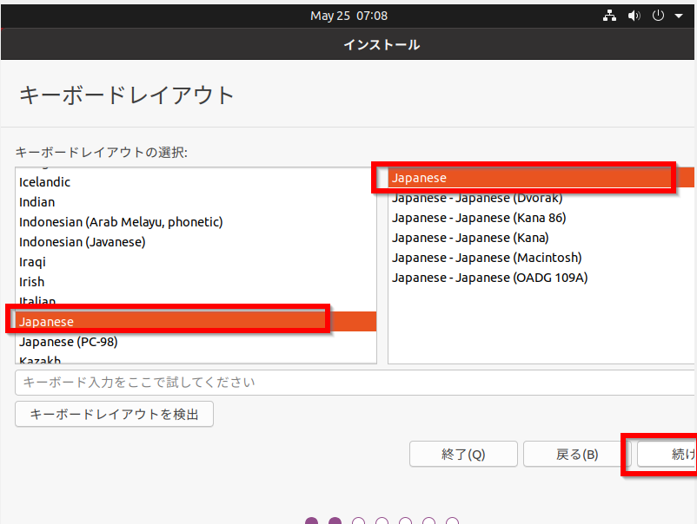Screen dimensions: 697x524
Task: Click the 戻る(B) back button
Action: coord(577,455)
